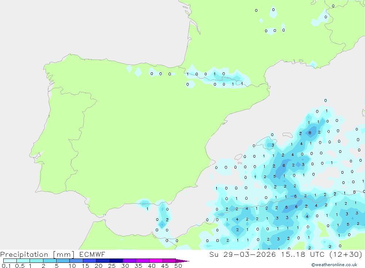The image size is (365, 268).
Task: Select the 5–10 mm legend color swatch
Action: point(63,261)
